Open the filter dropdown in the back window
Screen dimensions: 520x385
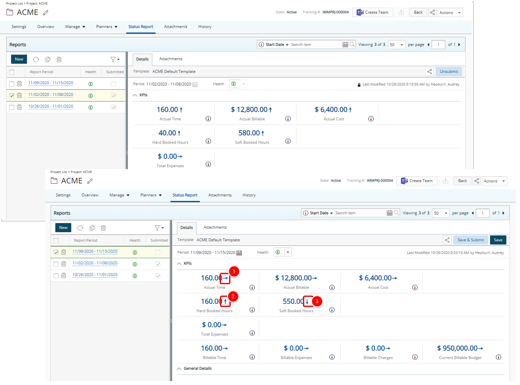tap(115, 60)
